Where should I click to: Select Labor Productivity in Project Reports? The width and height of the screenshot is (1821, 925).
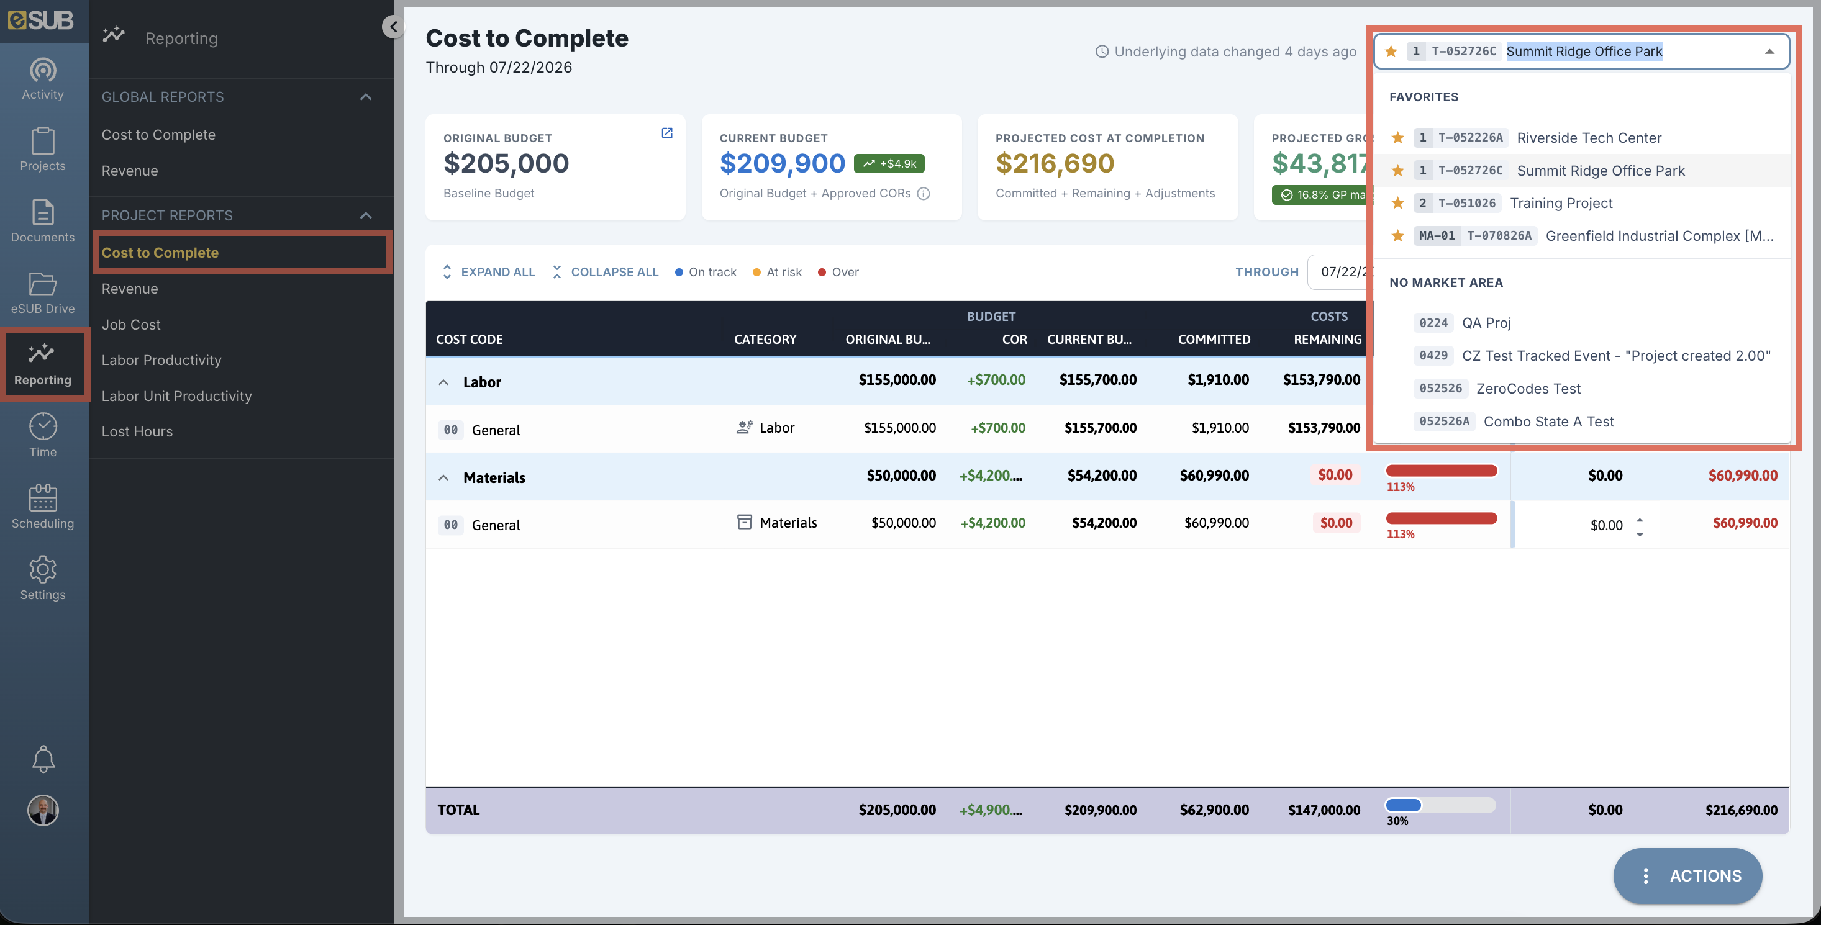[x=161, y=361]
